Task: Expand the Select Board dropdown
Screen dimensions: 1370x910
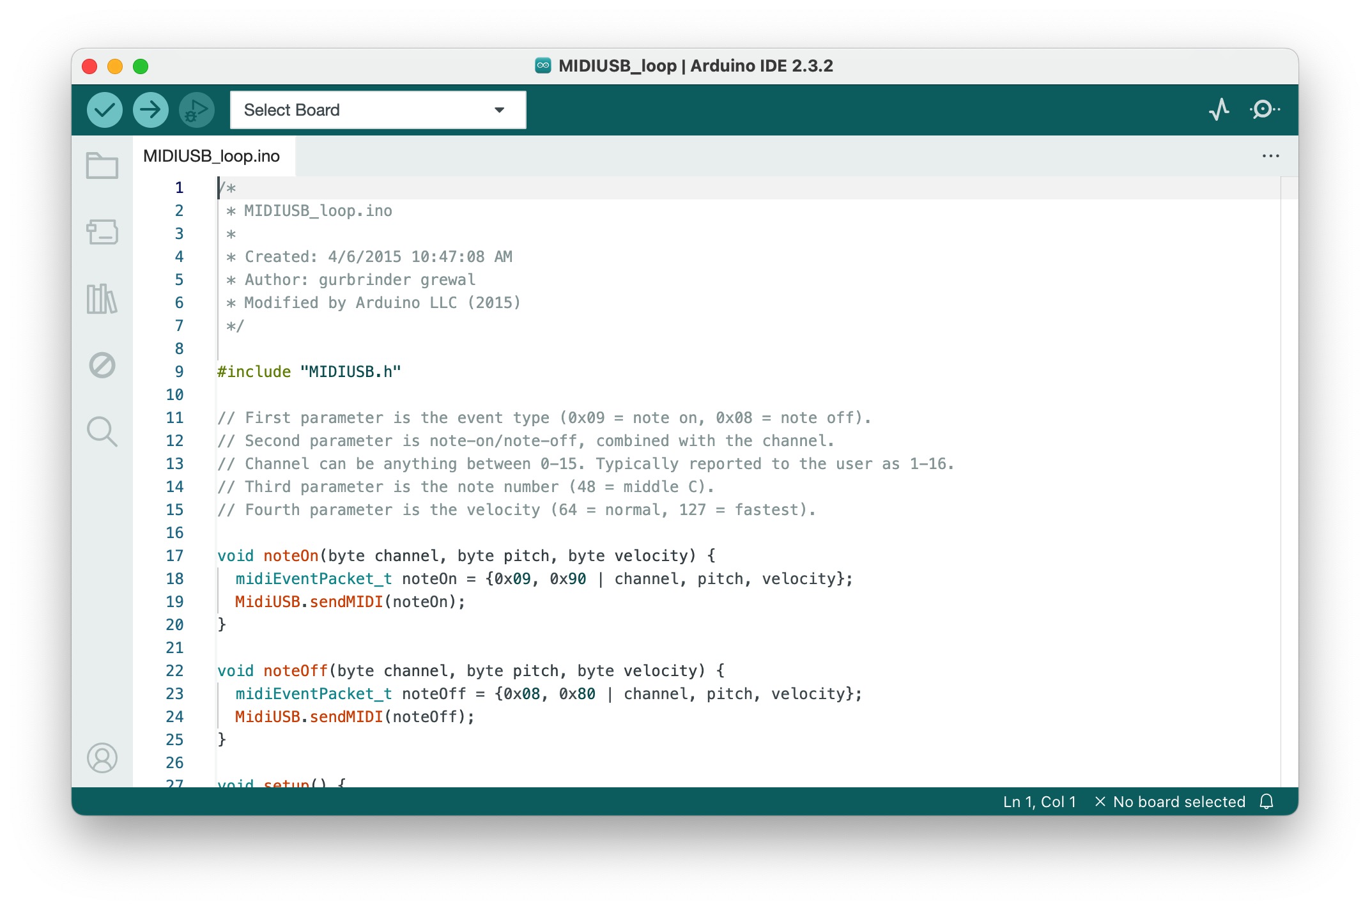Action: (x=378, y=110)
